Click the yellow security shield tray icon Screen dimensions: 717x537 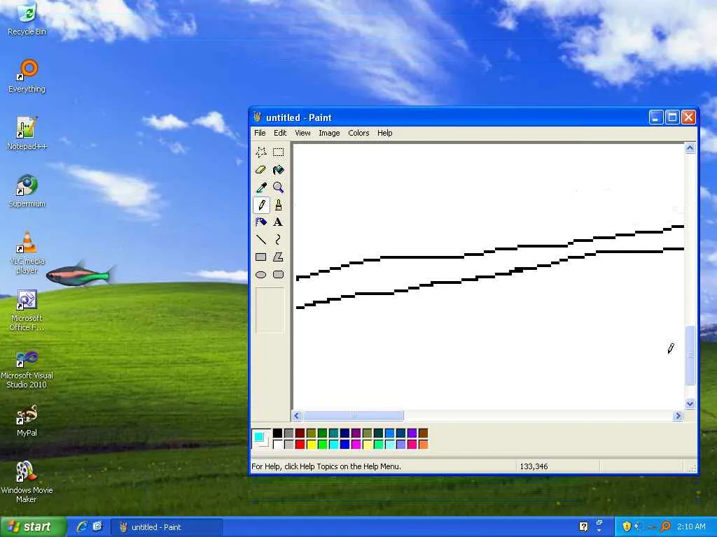click(627, 527)
